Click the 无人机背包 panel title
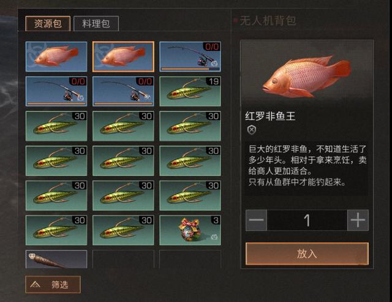392x302 pixels. [268, 21]
